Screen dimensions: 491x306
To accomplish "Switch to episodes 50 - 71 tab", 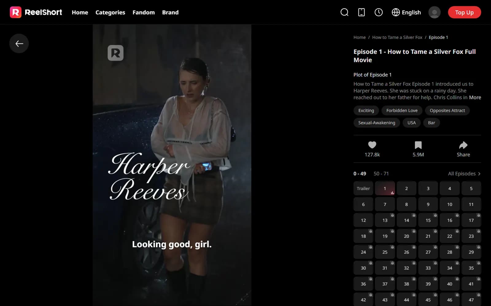I will pyautogui.click(x=381, y=174).
